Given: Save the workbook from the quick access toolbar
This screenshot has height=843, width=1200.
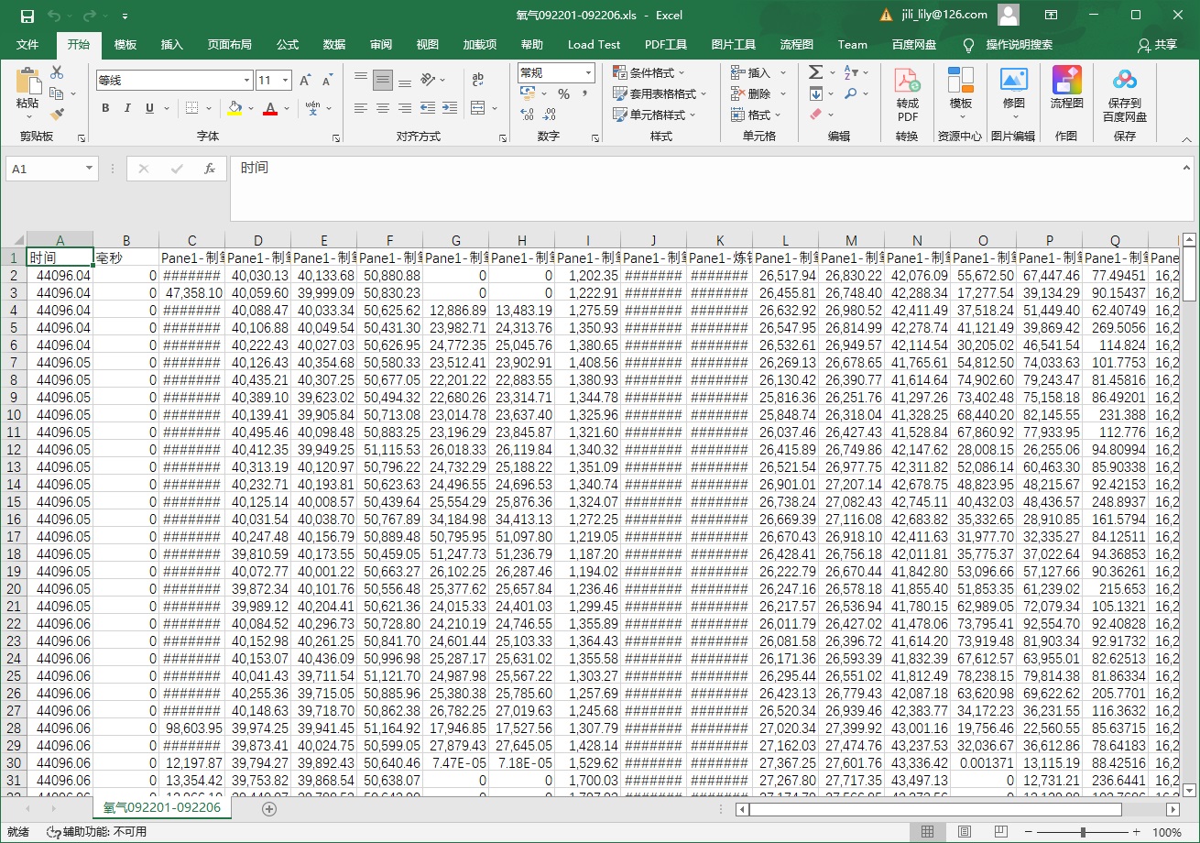Looking at the screenshot, I should (27, 16).
